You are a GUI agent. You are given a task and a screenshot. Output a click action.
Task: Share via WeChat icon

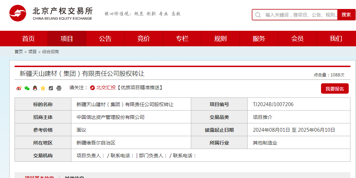point(27,88)
